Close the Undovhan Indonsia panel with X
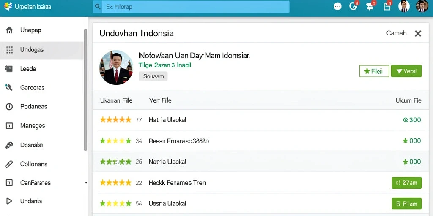Image resolution: width=433 pixels, height=216 pixels. [418, 34]
